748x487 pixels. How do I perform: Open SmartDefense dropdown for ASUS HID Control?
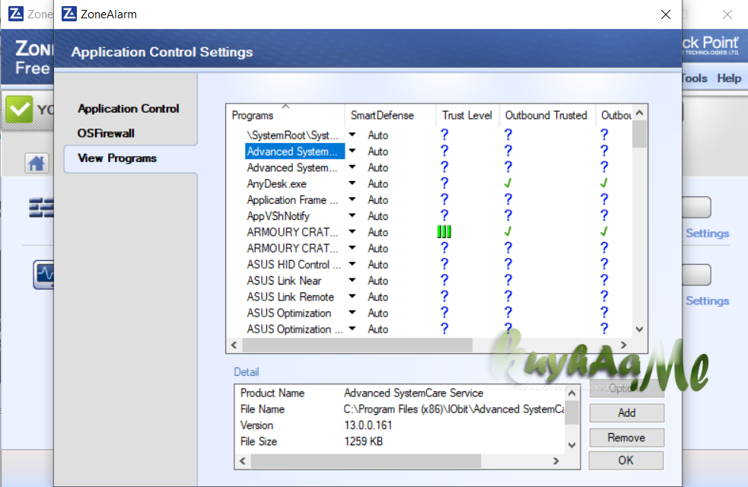[352, 264]
